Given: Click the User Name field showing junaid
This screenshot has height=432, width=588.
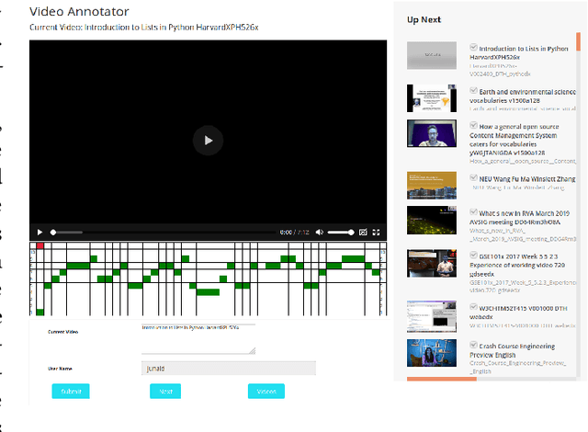Looking at the screenshot, I should click(x=229, y=369).
